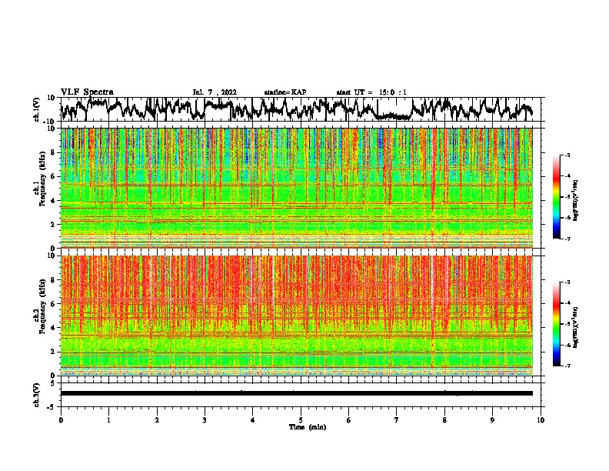Click the black ch.3 voltage trace bar
The width and height of the screenshot is (609, 471).
coord(296,393)
